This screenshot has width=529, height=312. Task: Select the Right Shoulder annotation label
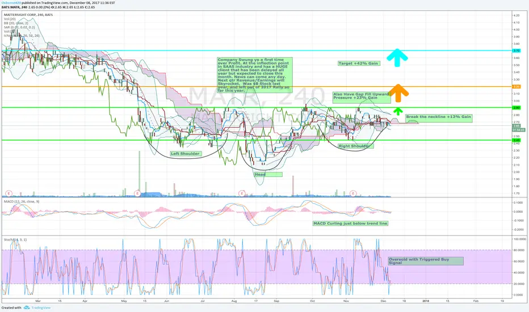tap(355, 146)
